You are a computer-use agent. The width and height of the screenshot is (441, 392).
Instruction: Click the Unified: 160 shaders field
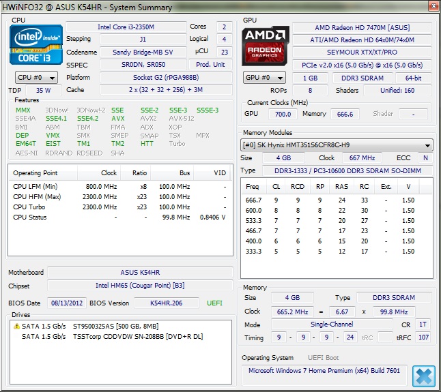(397, 91)
